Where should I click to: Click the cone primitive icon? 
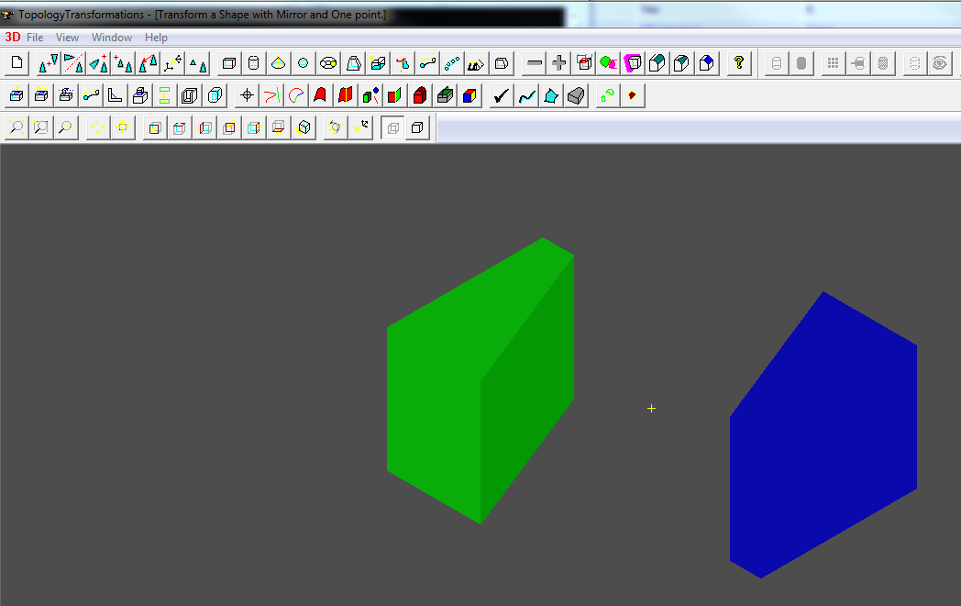(279, 63)
